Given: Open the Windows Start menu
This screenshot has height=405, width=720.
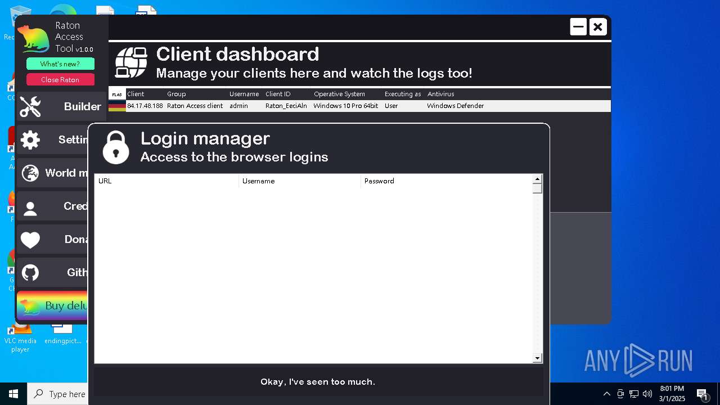Looking at the screenshot, I should 13,394.
